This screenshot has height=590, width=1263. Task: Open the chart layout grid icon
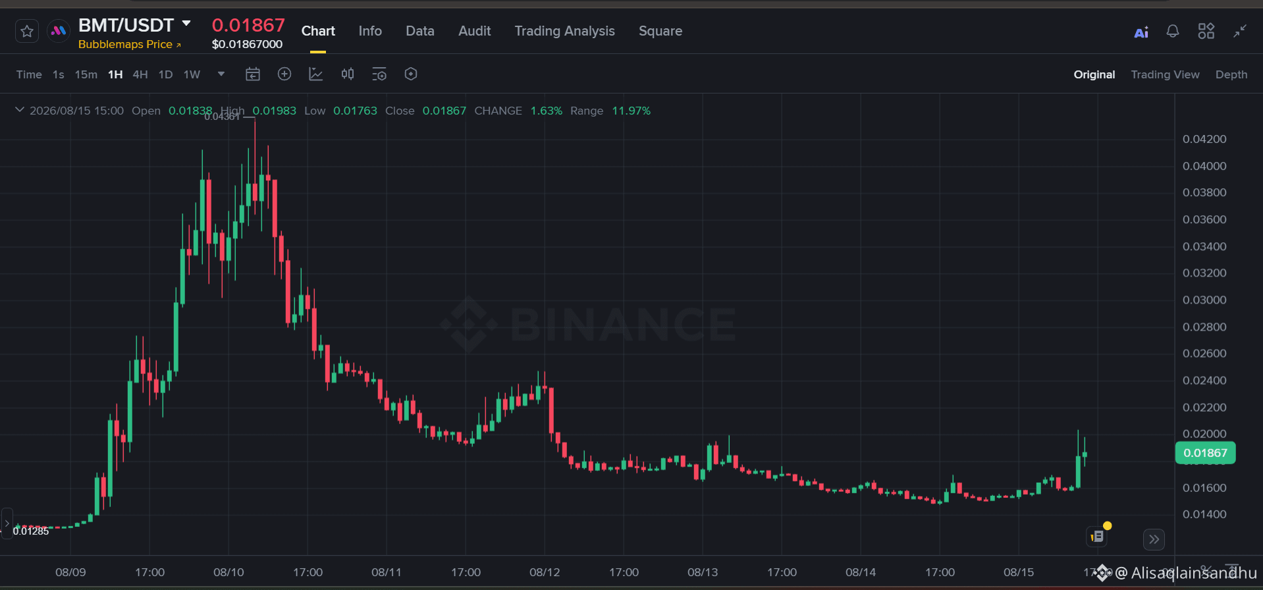tap(1206, 31)
